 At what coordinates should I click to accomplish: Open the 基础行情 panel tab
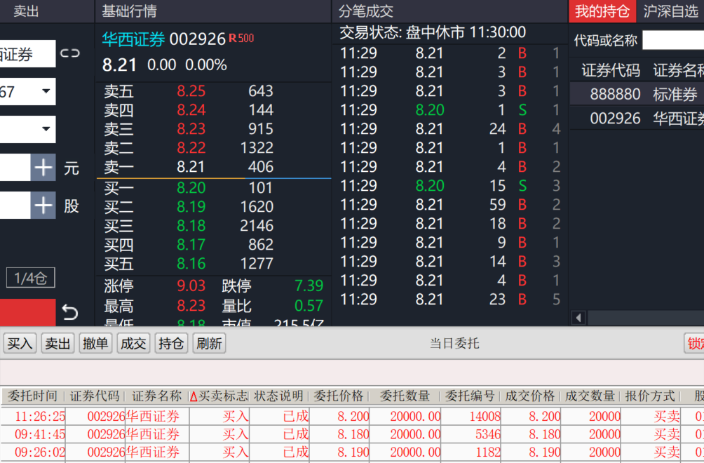coord(129,11)
